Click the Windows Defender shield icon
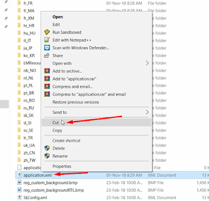 click(47, 48)
